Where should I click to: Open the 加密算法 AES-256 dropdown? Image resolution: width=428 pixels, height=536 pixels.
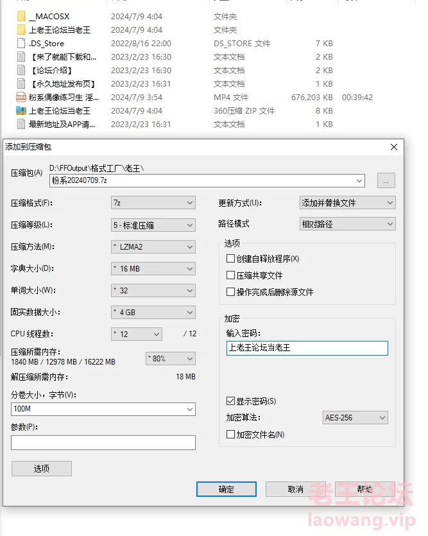355,418
